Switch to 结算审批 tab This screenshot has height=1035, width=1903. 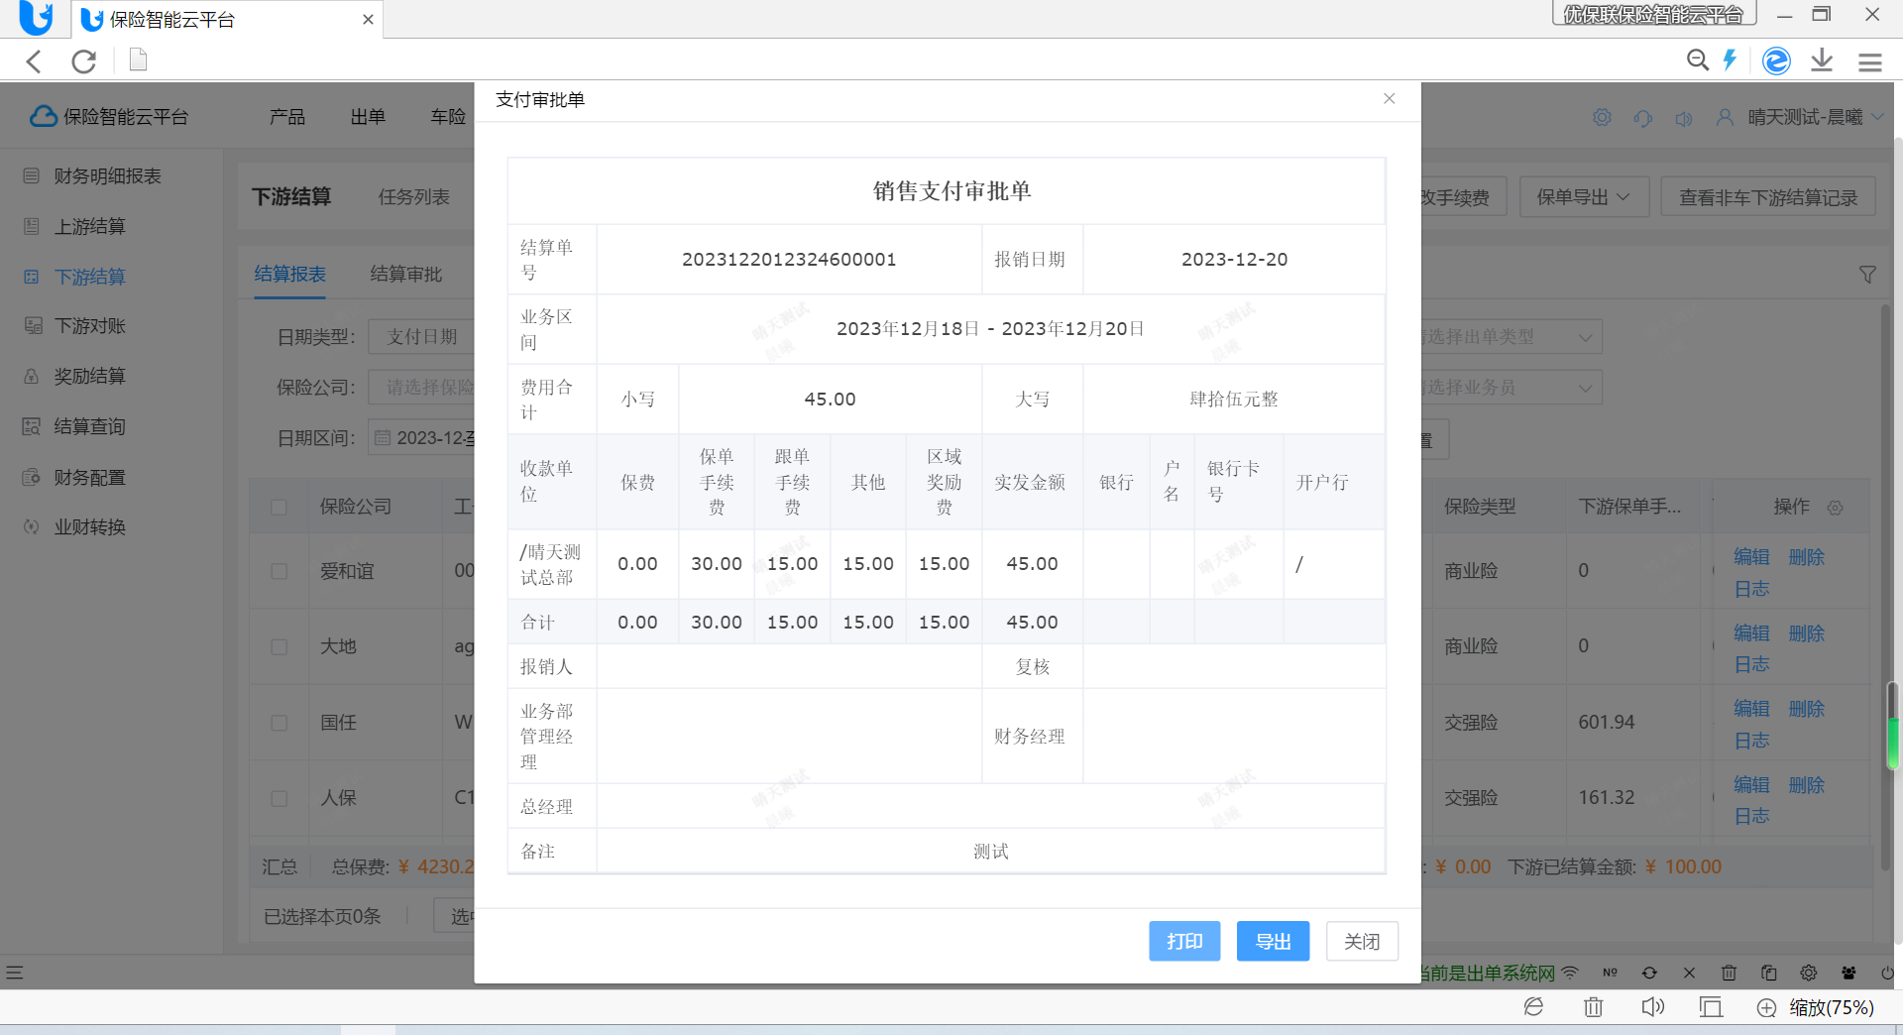[x=406, y=275]
